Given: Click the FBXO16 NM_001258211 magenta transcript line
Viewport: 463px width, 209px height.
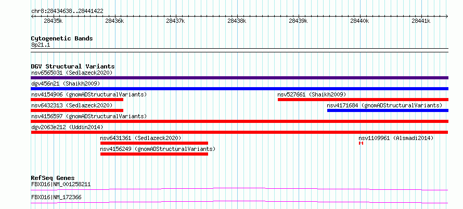Looking at the screenshot, I should [239, 189].
